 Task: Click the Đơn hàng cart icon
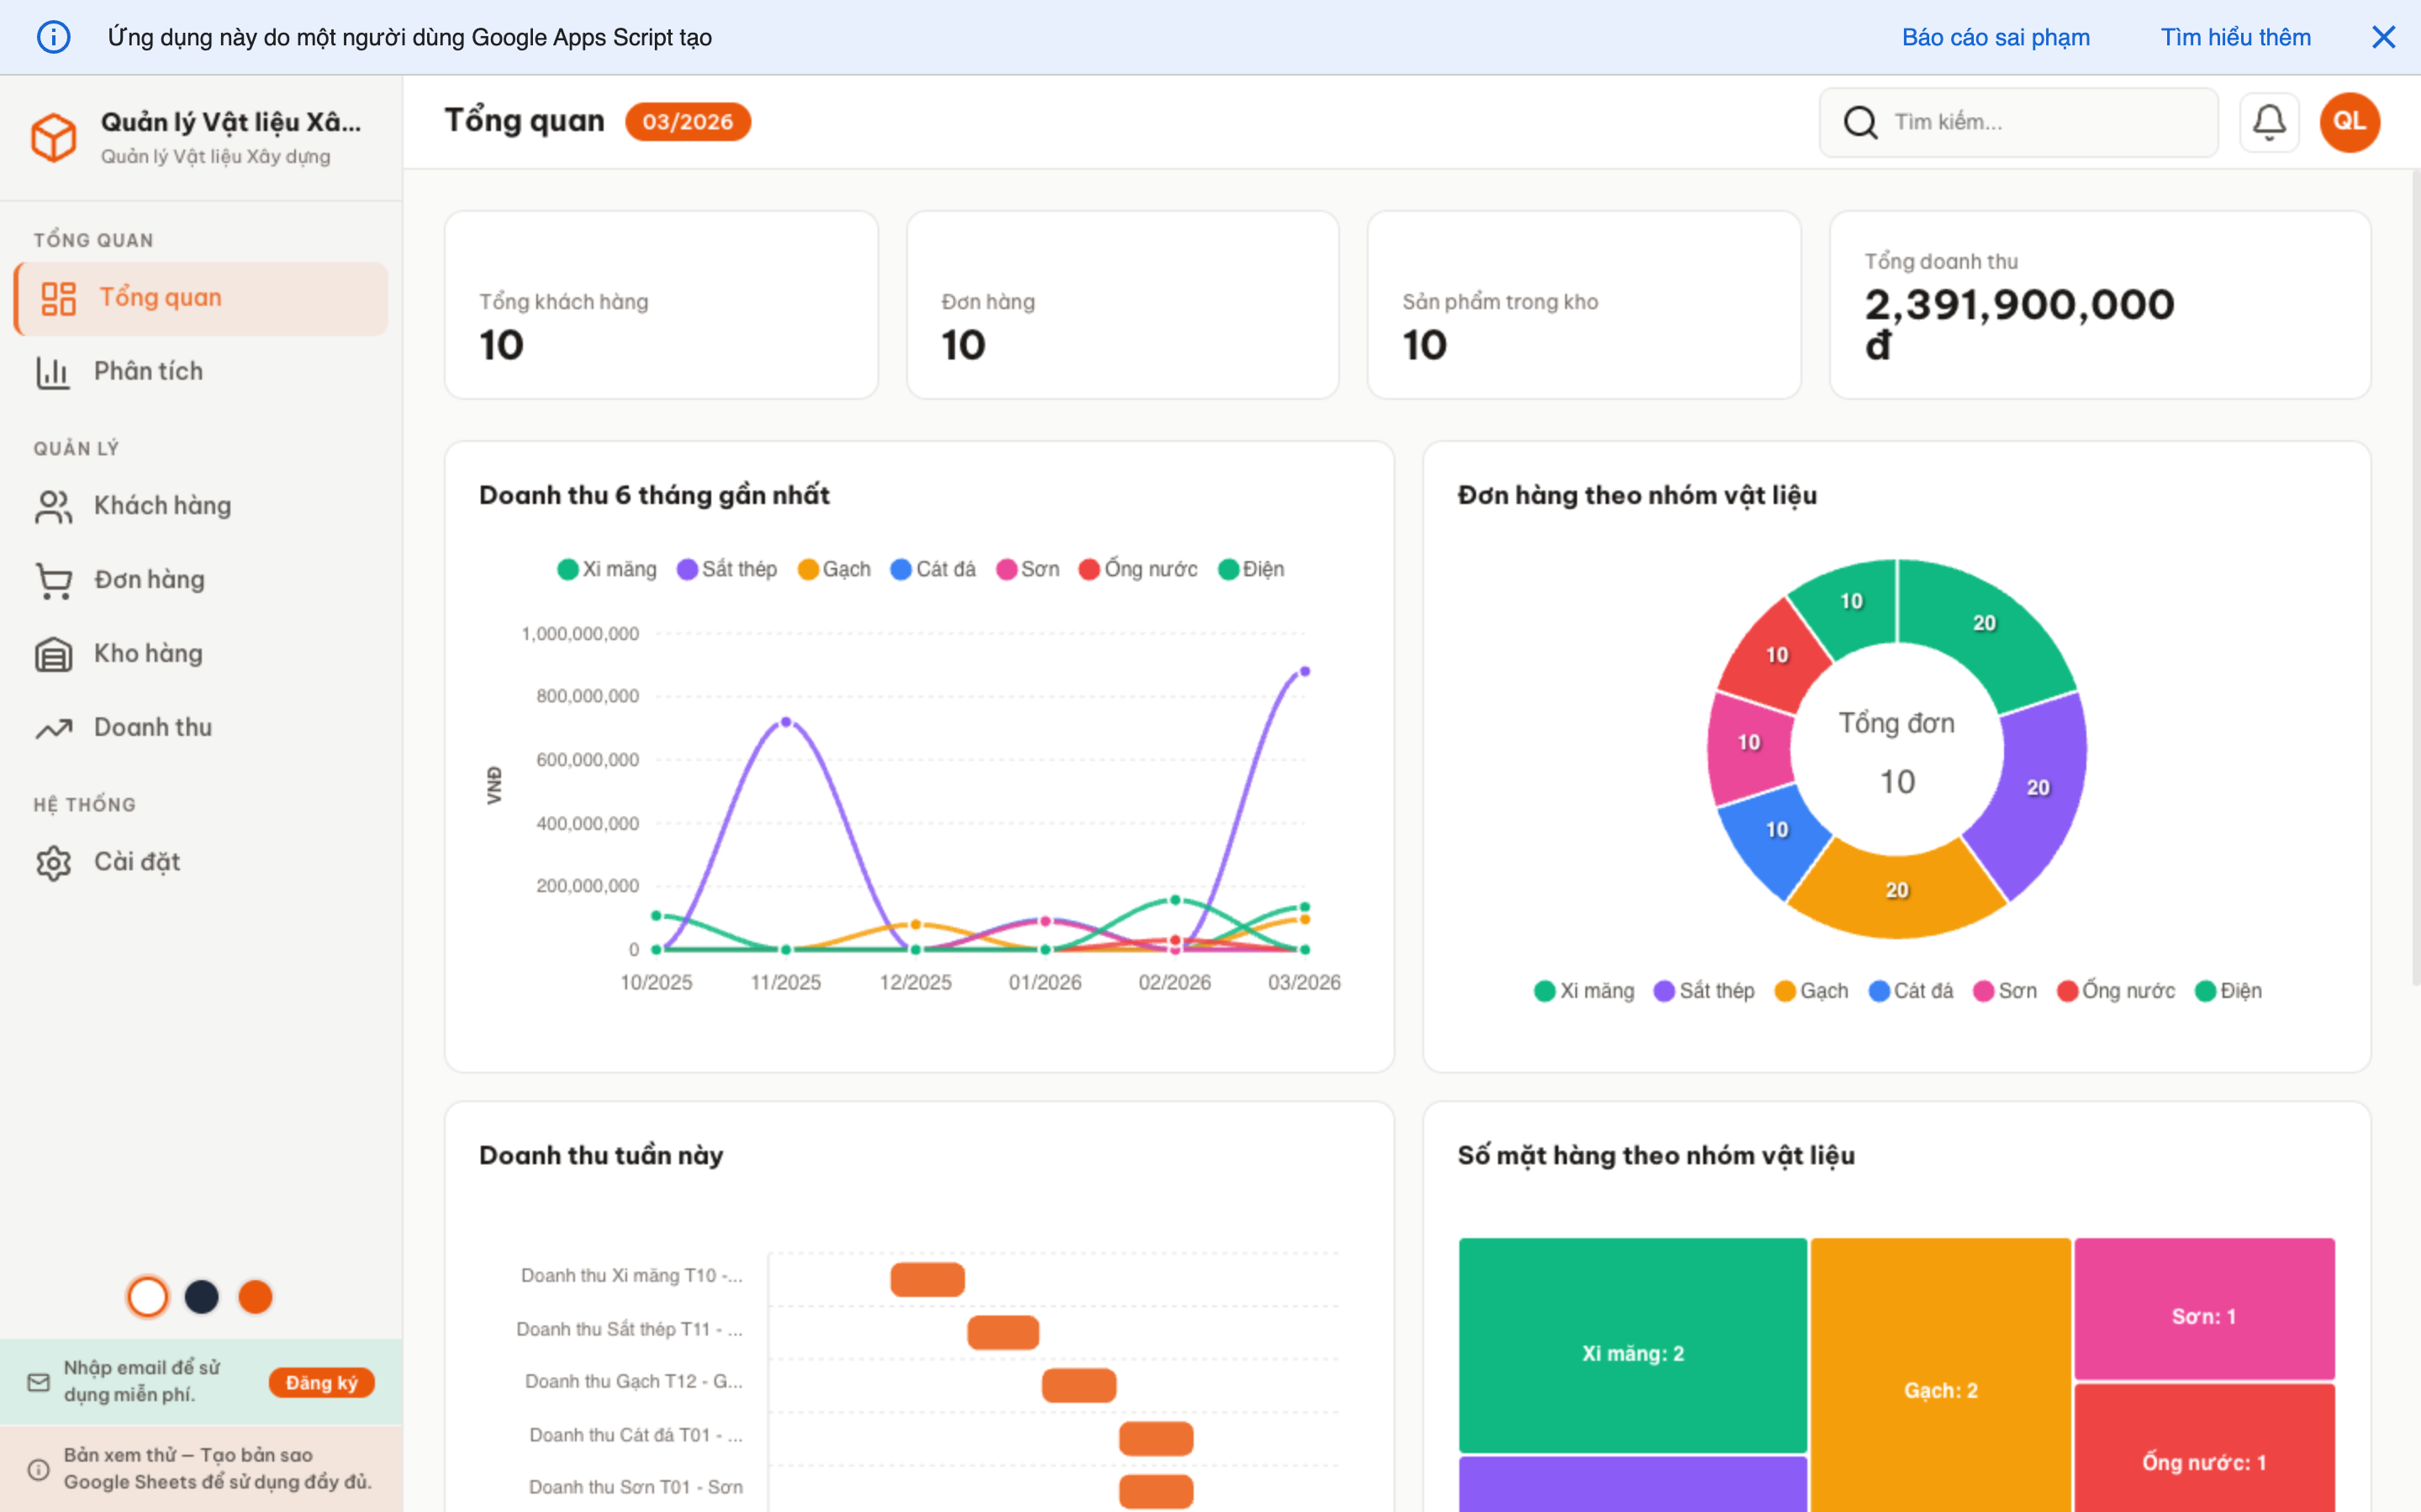tap(53, 580)
